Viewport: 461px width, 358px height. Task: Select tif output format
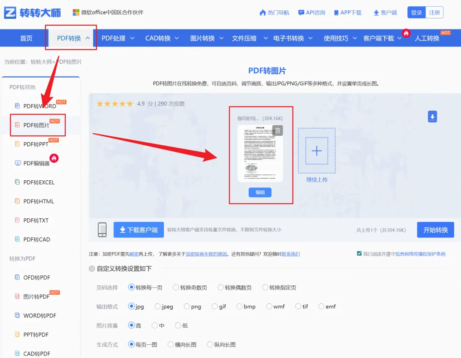(x=298, y=306)
